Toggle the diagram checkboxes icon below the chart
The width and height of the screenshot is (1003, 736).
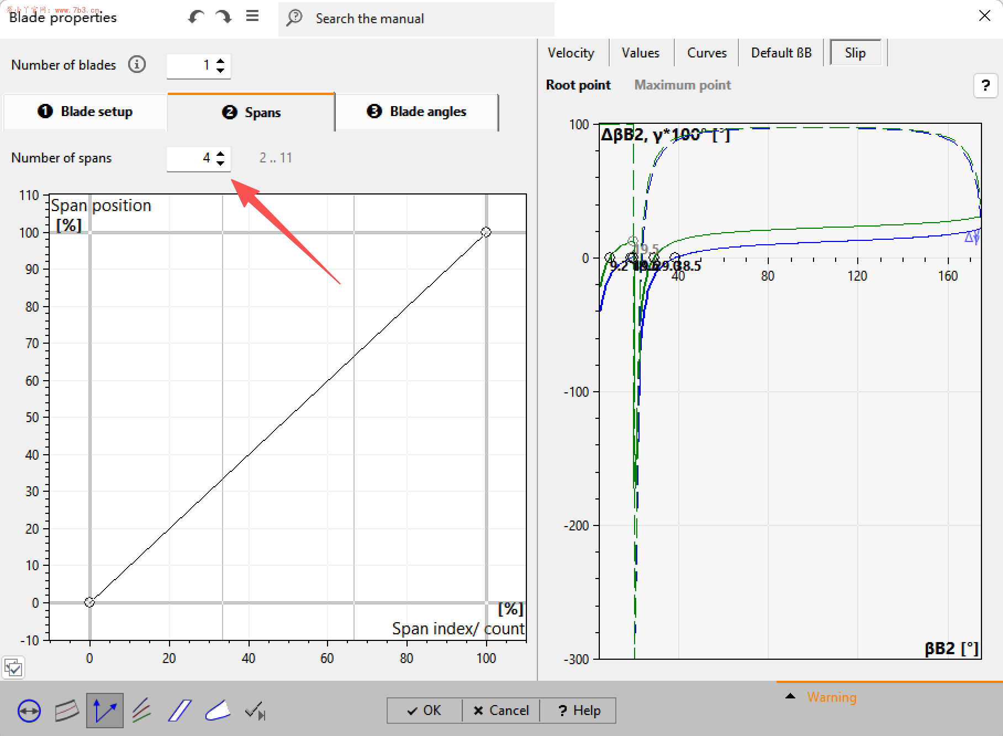(13, 667)
